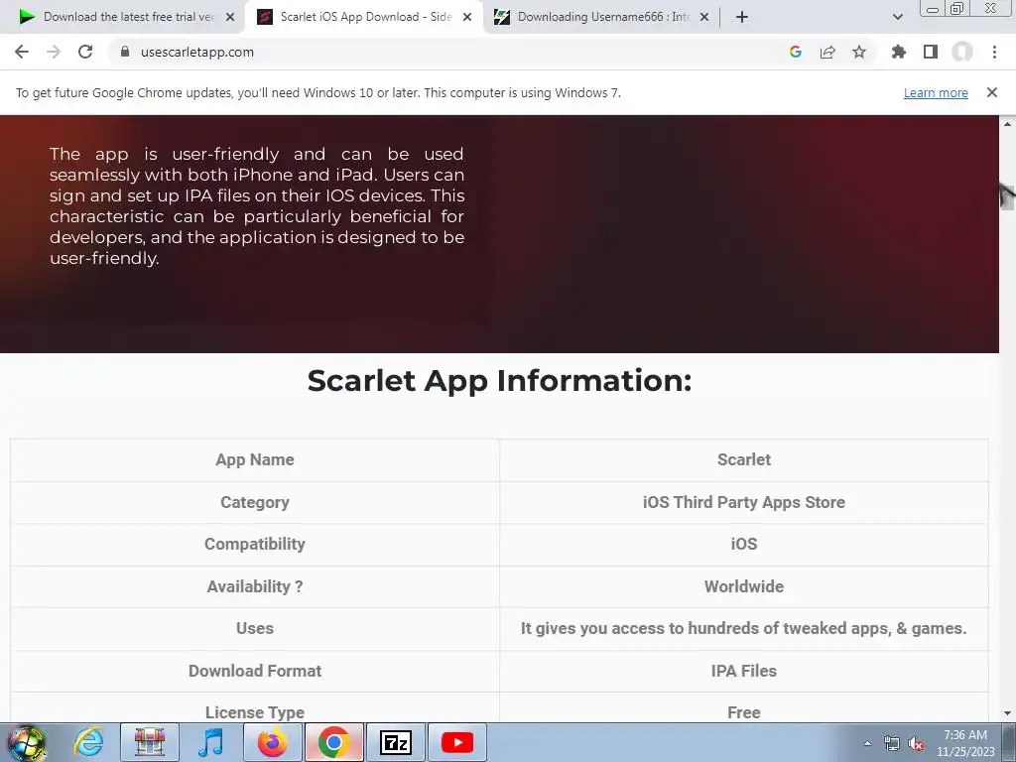Open Chrome's three-dot menu

pyautogui.click(x=994, y=52)
